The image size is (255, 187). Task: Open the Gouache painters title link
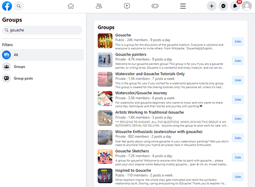pyautogui.click(x=131, y=54)
